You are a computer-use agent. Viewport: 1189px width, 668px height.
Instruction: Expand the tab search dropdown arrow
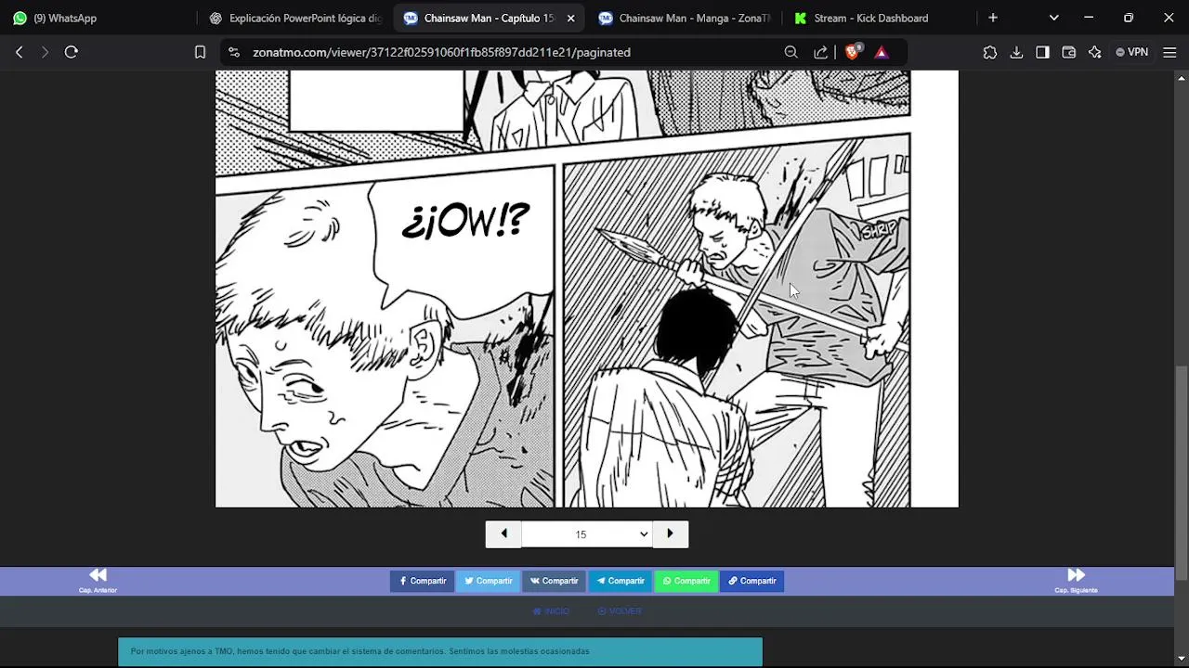1053,18
